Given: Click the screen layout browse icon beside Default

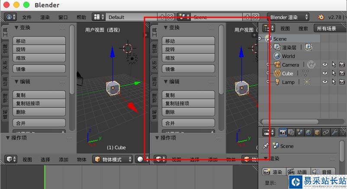Looking at the screenshot, I should coord(99,17).
